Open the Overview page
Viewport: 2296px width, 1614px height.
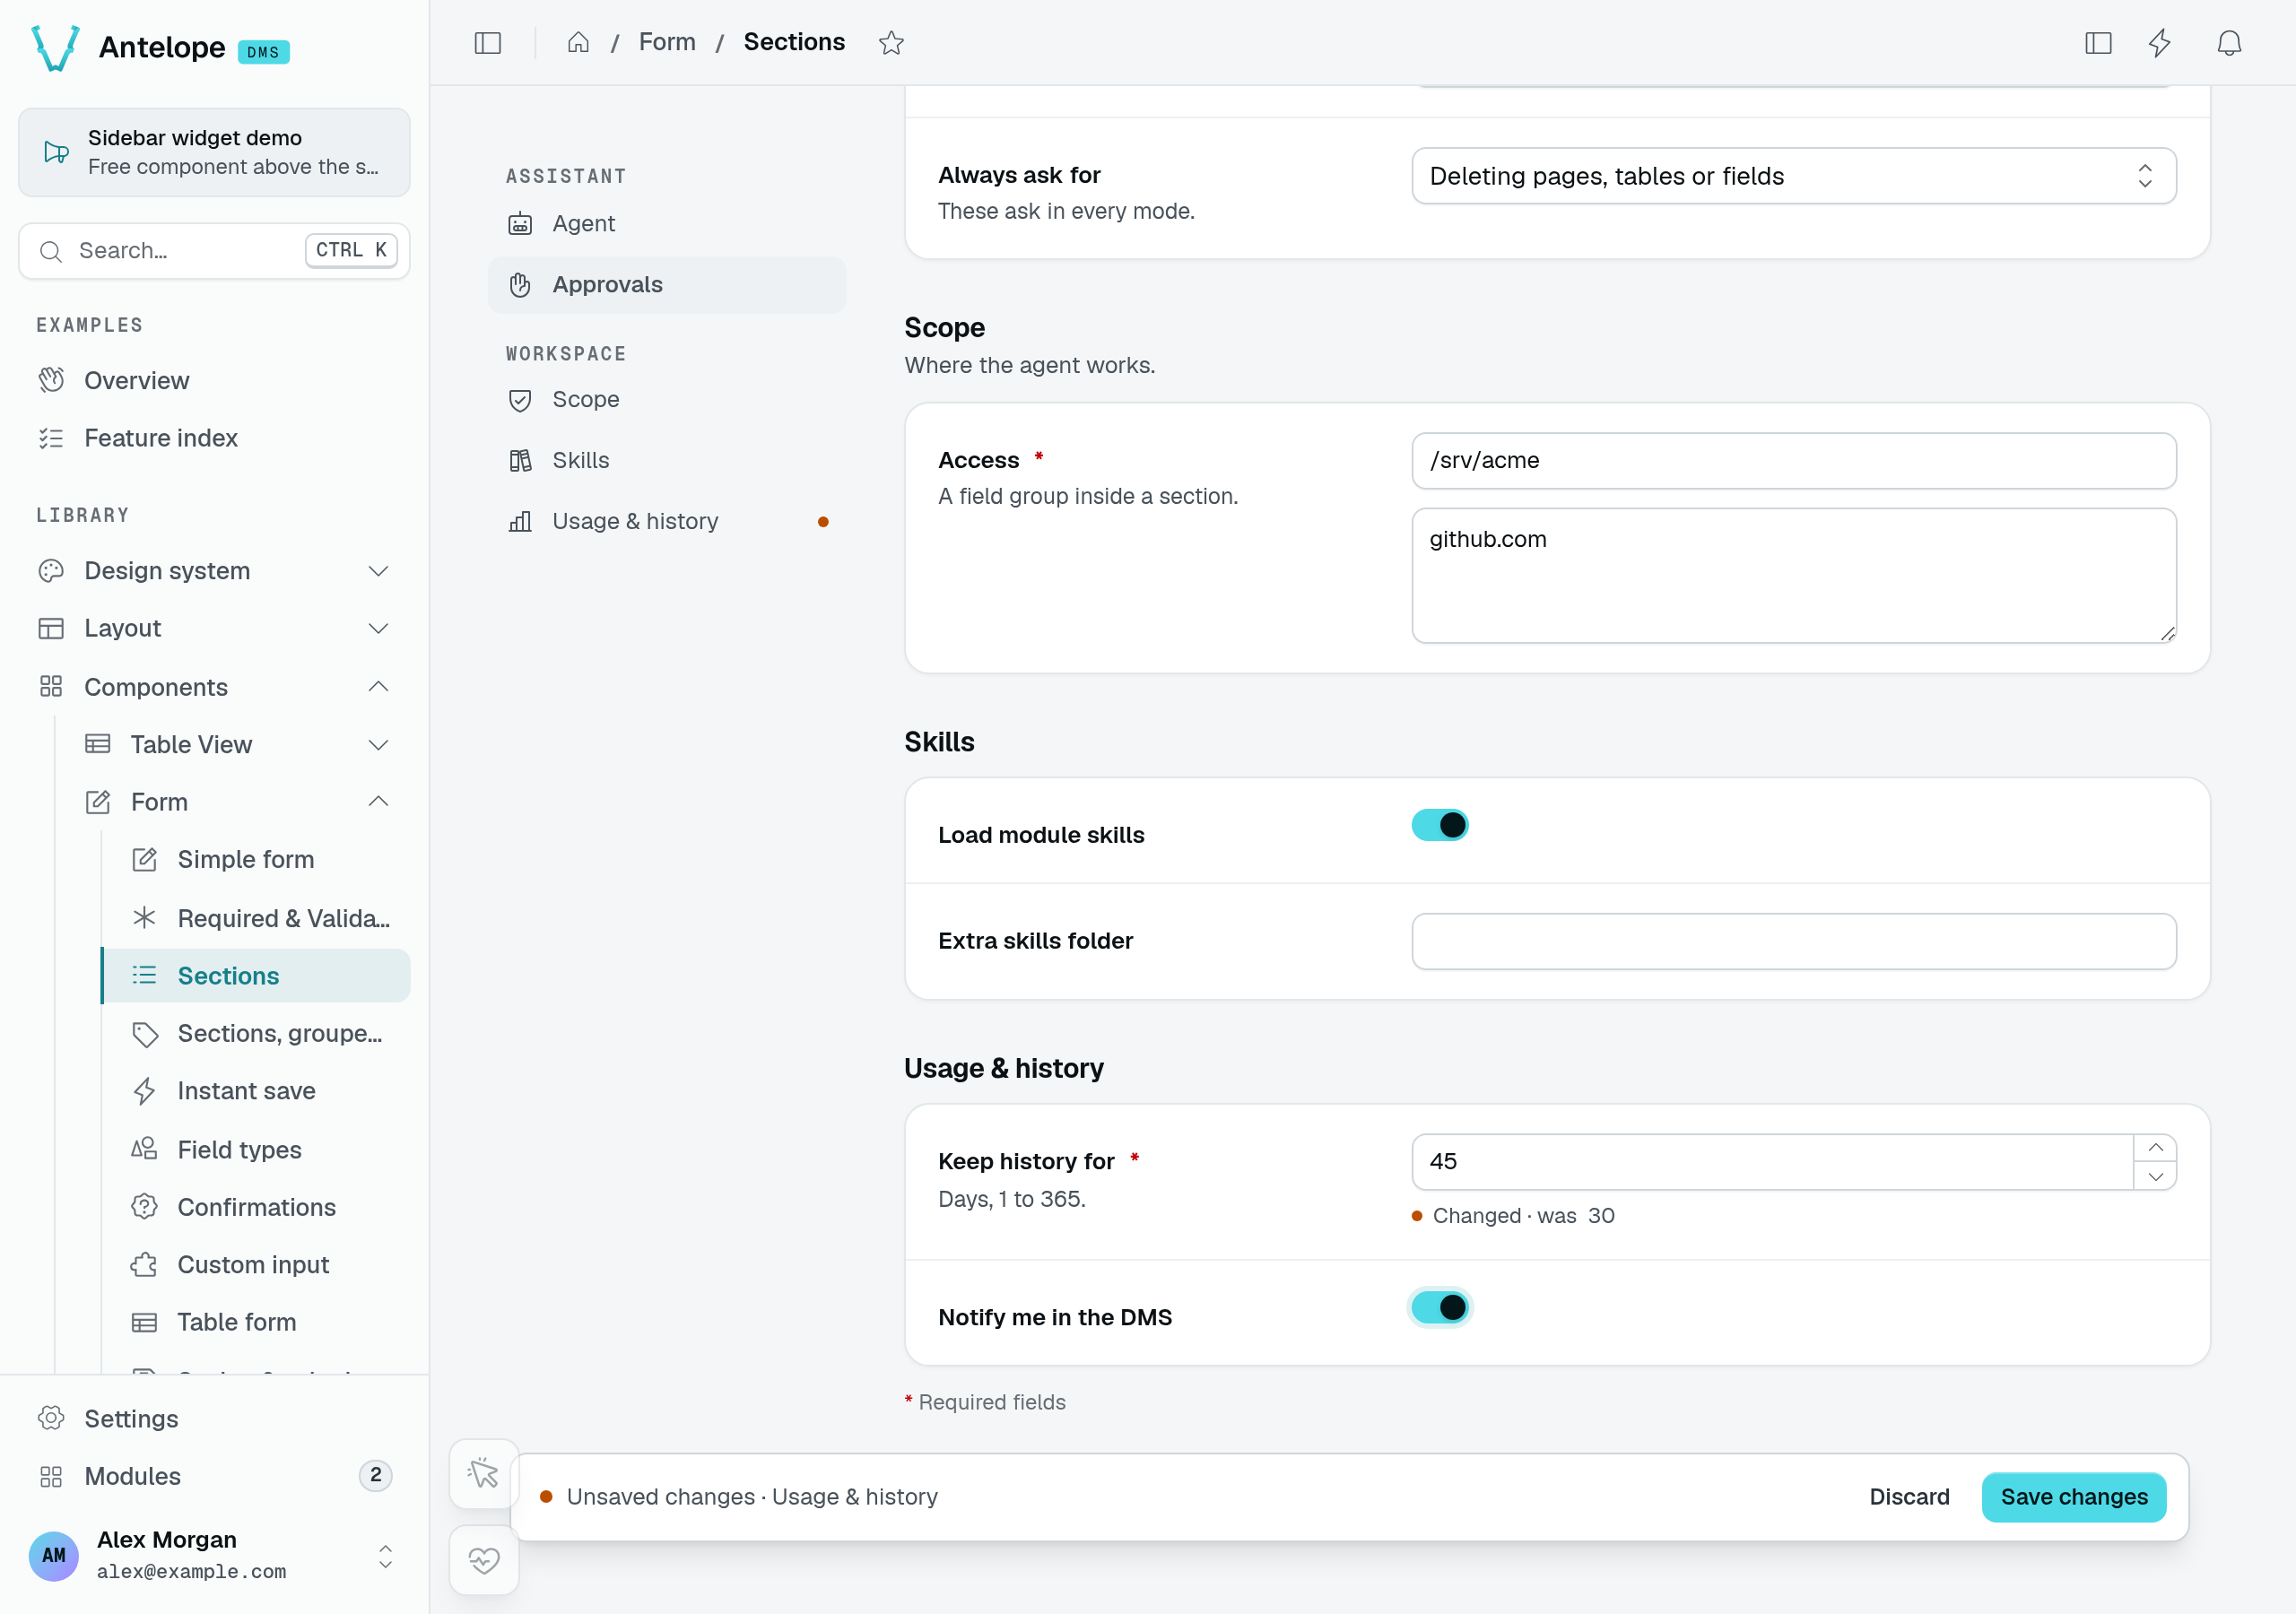click(214, 381)
